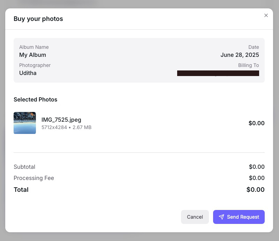Click the Subtotal $0.00 amount
The width and height of the screenshot is (279, 241).
click(x=257, y=167)
